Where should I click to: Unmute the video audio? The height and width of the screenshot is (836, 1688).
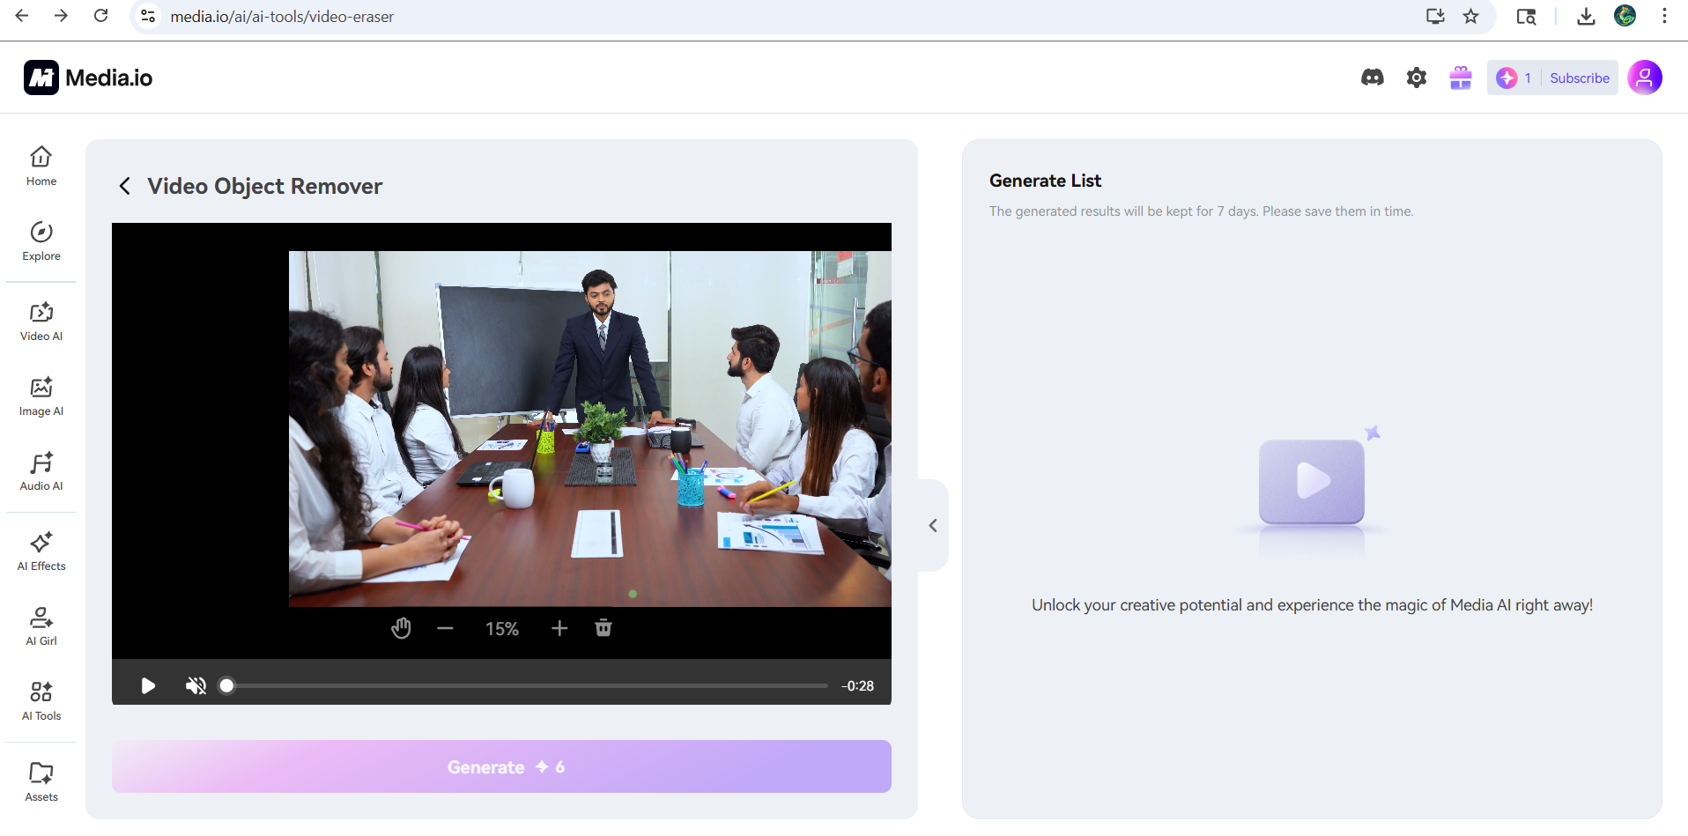[x=196, y=685]
